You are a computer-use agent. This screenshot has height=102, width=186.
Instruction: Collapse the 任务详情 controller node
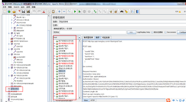(9, 49)
